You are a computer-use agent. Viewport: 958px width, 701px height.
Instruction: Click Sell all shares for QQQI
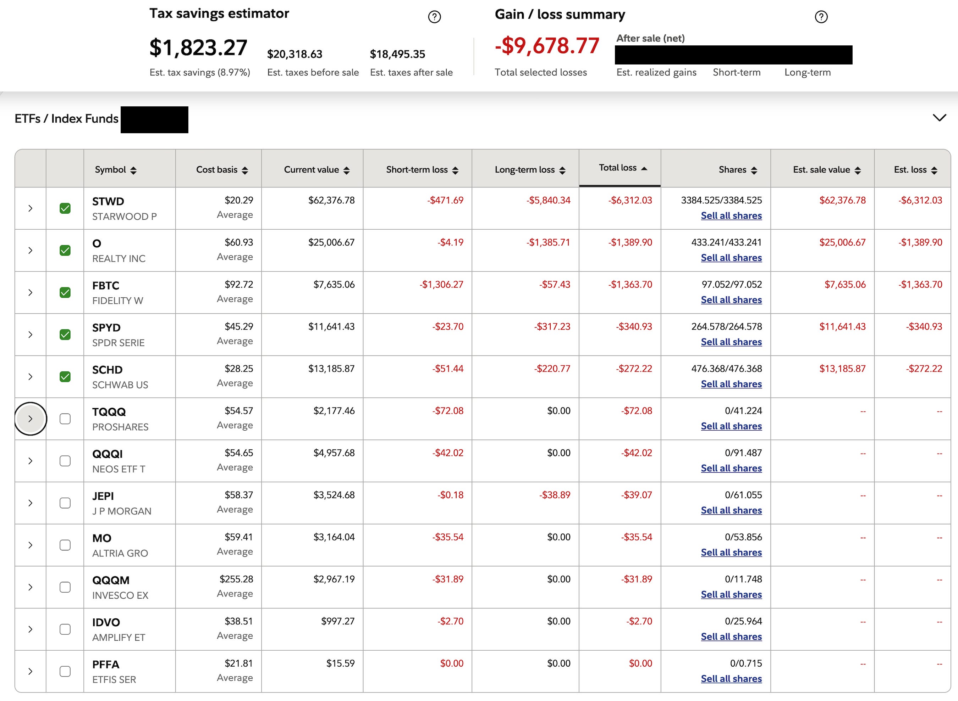coord(731,468)
